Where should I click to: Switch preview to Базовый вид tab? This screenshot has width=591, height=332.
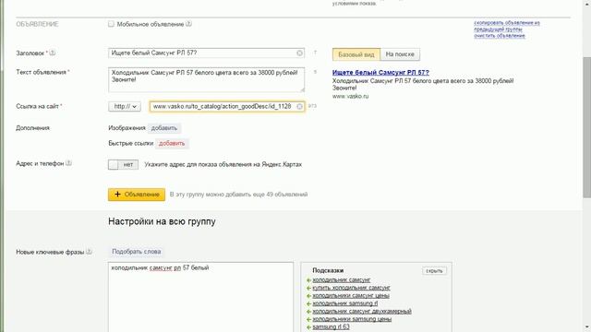(x=356, y=54)
